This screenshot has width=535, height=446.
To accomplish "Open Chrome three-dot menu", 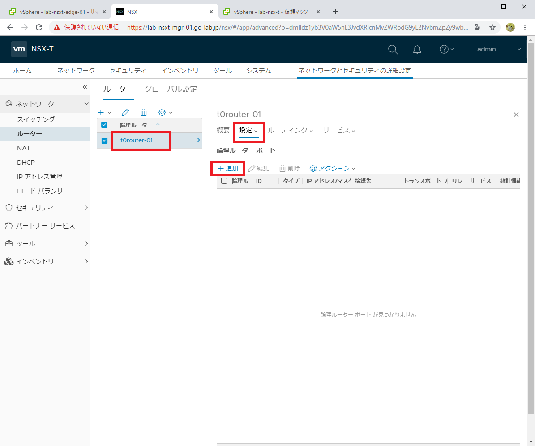I will pyautogui.click(x=525, y=27).
